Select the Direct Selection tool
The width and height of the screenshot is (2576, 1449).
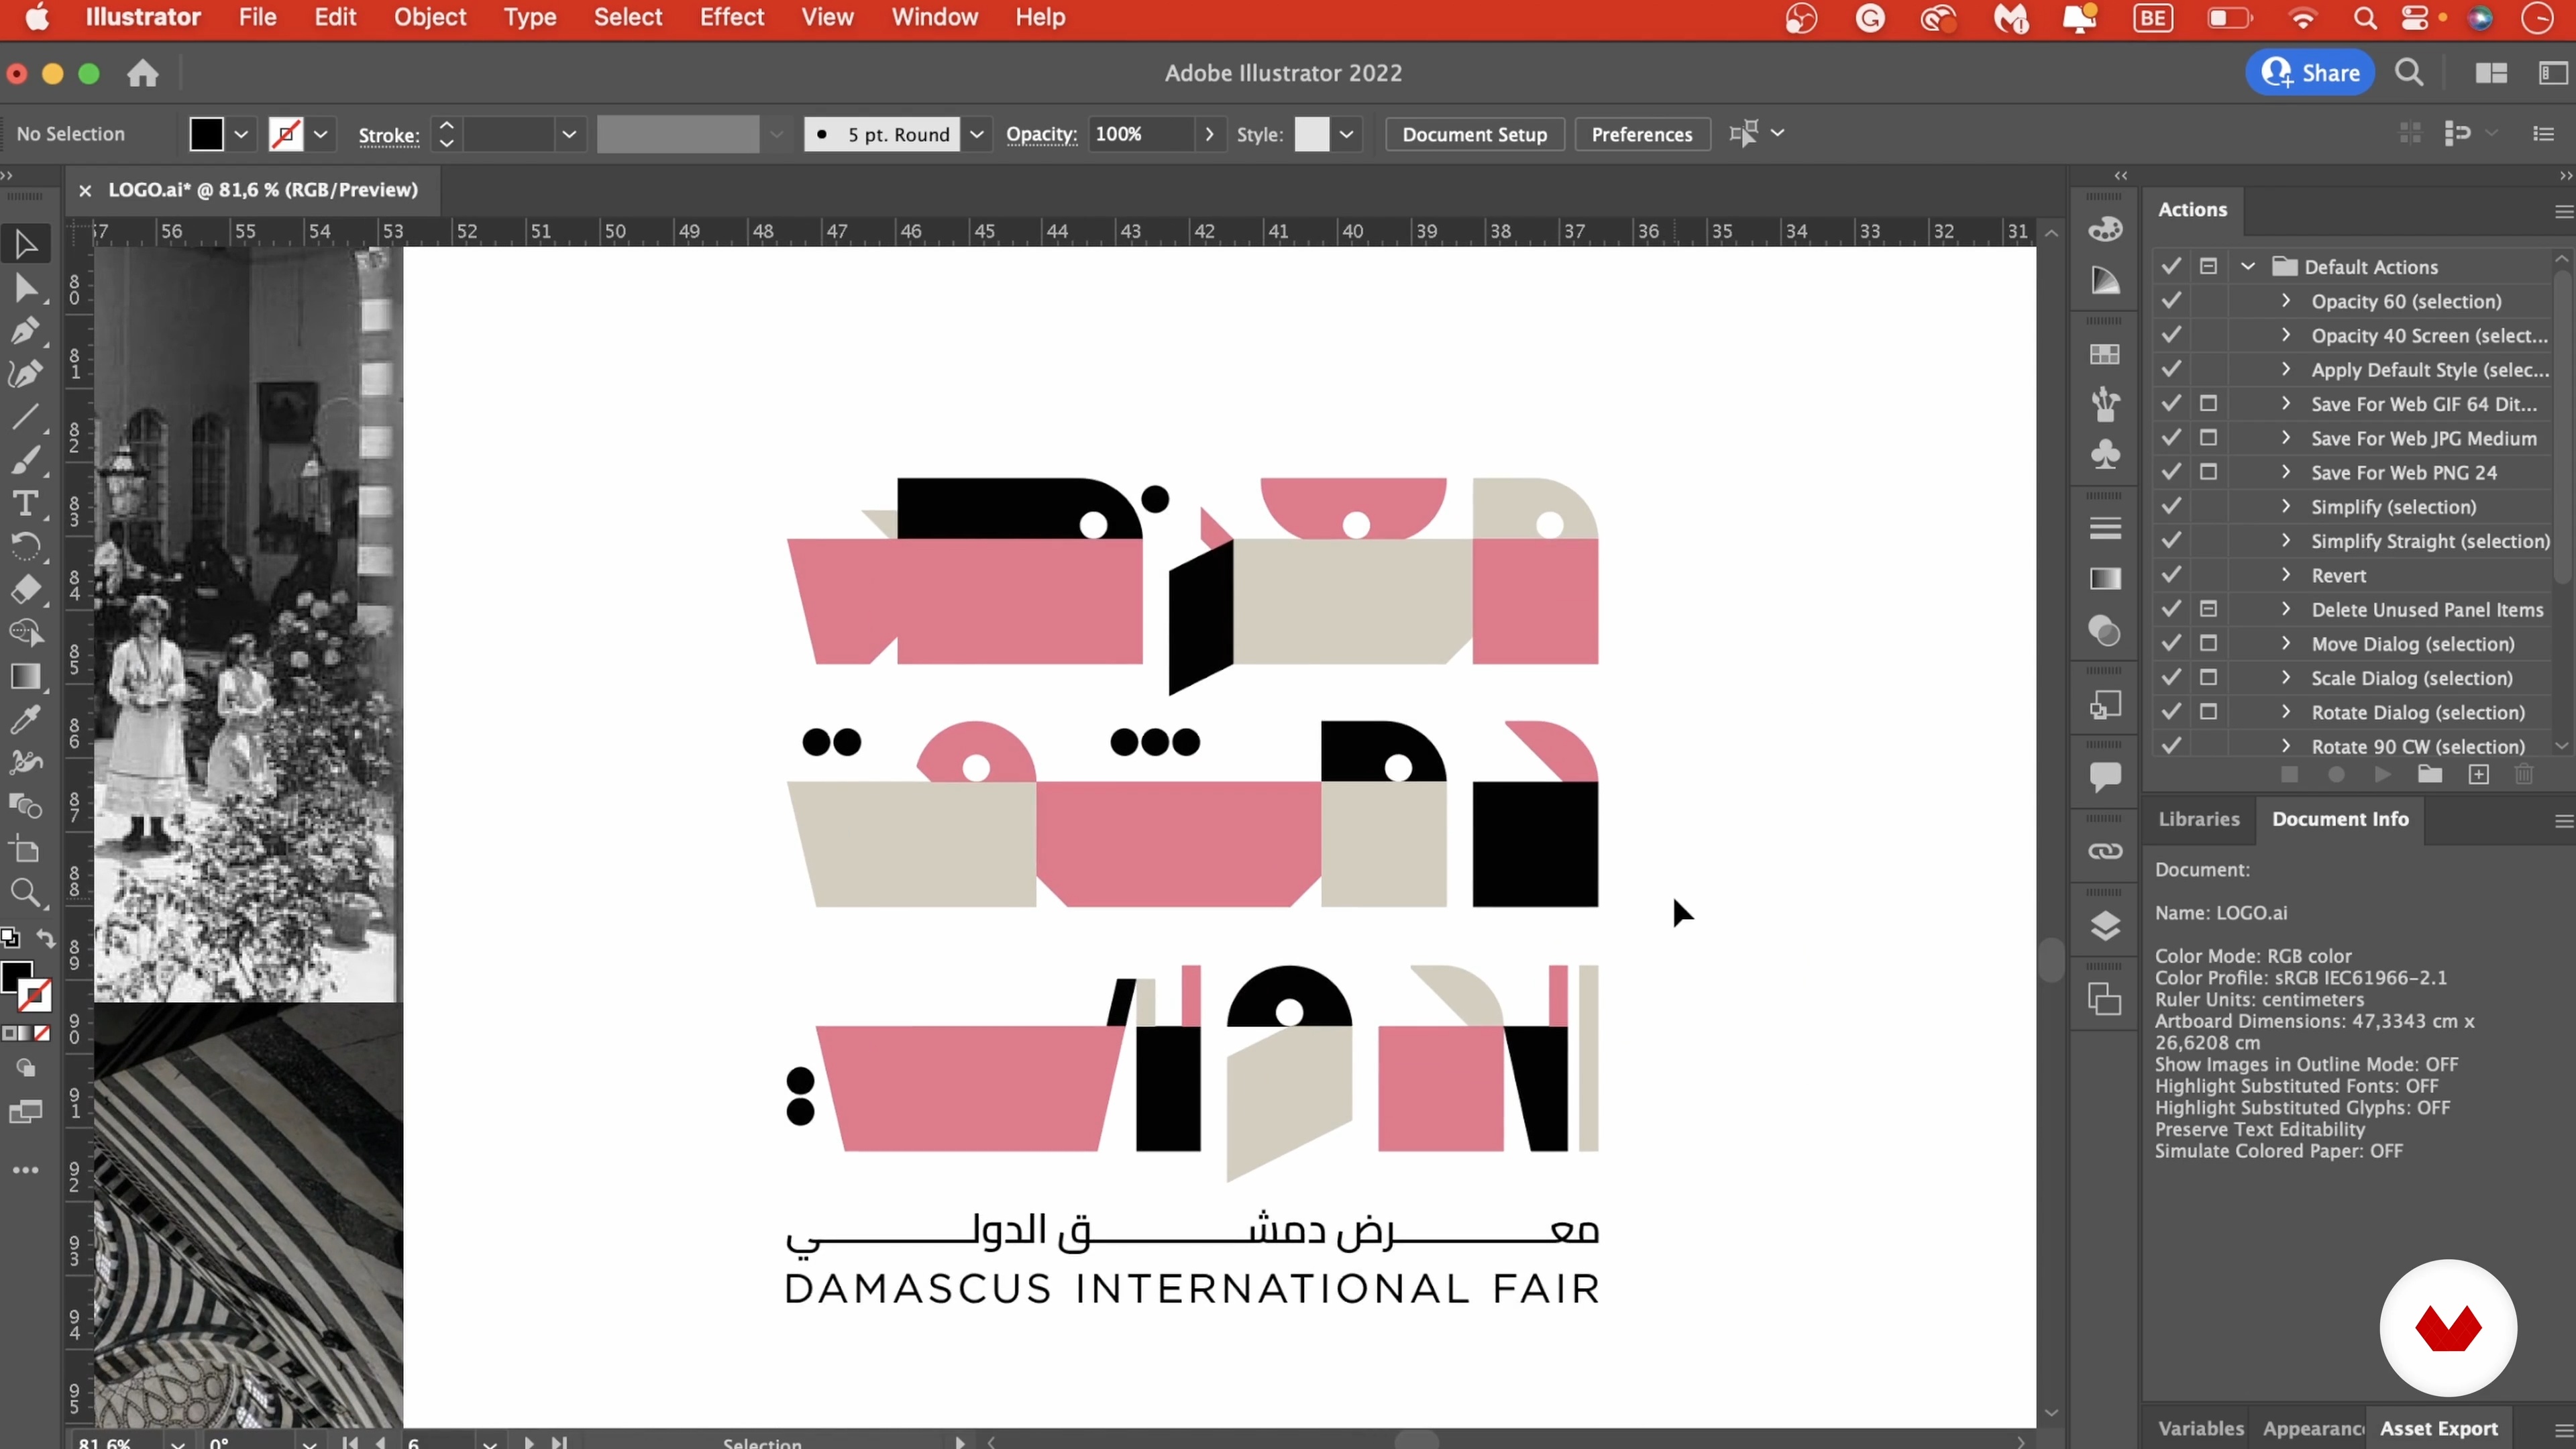[x=26, y=289]
